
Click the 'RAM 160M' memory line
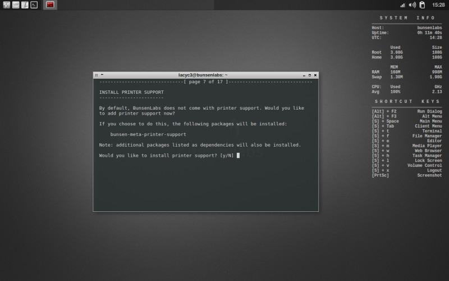pyautogui.click(x=406, y=72)
